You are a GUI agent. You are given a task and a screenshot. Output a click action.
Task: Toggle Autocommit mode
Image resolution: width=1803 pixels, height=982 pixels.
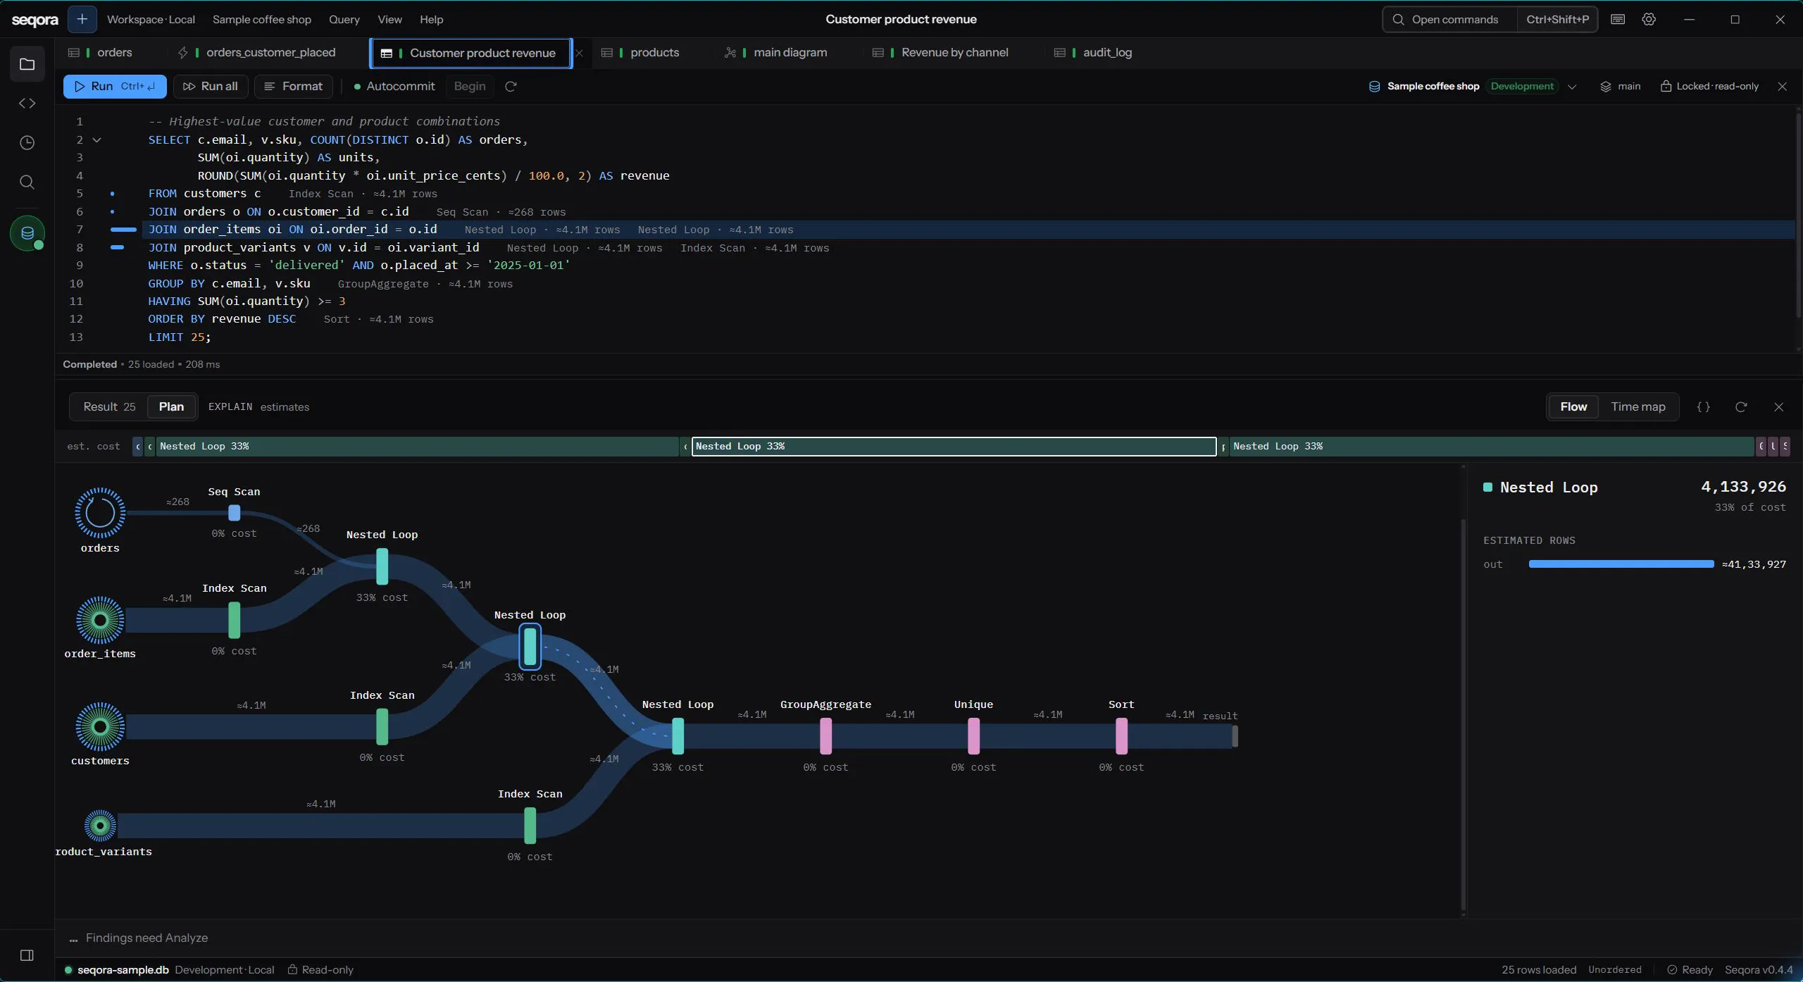394,86
